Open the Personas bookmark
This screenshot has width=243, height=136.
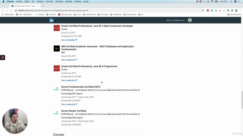[x=51, y=14]
